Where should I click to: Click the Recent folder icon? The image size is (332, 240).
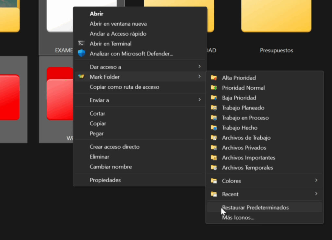tap(214, 194)
